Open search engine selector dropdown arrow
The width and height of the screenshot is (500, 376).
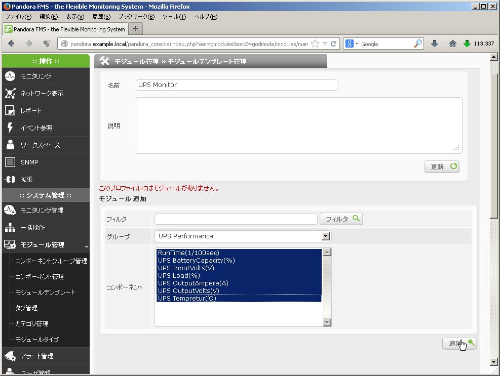pos(357,44)
